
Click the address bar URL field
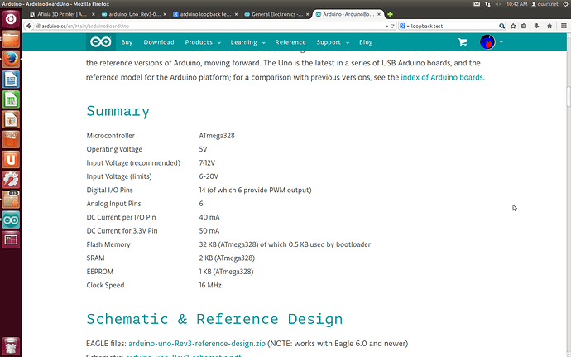click(x=209, y=26)
